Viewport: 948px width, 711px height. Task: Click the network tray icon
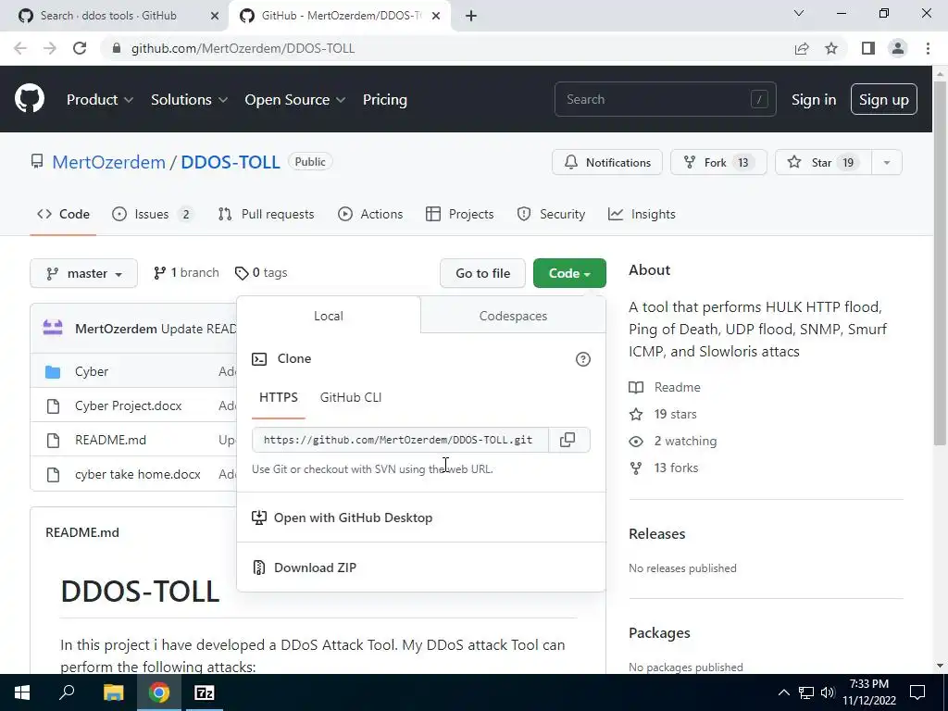(806, 692)
